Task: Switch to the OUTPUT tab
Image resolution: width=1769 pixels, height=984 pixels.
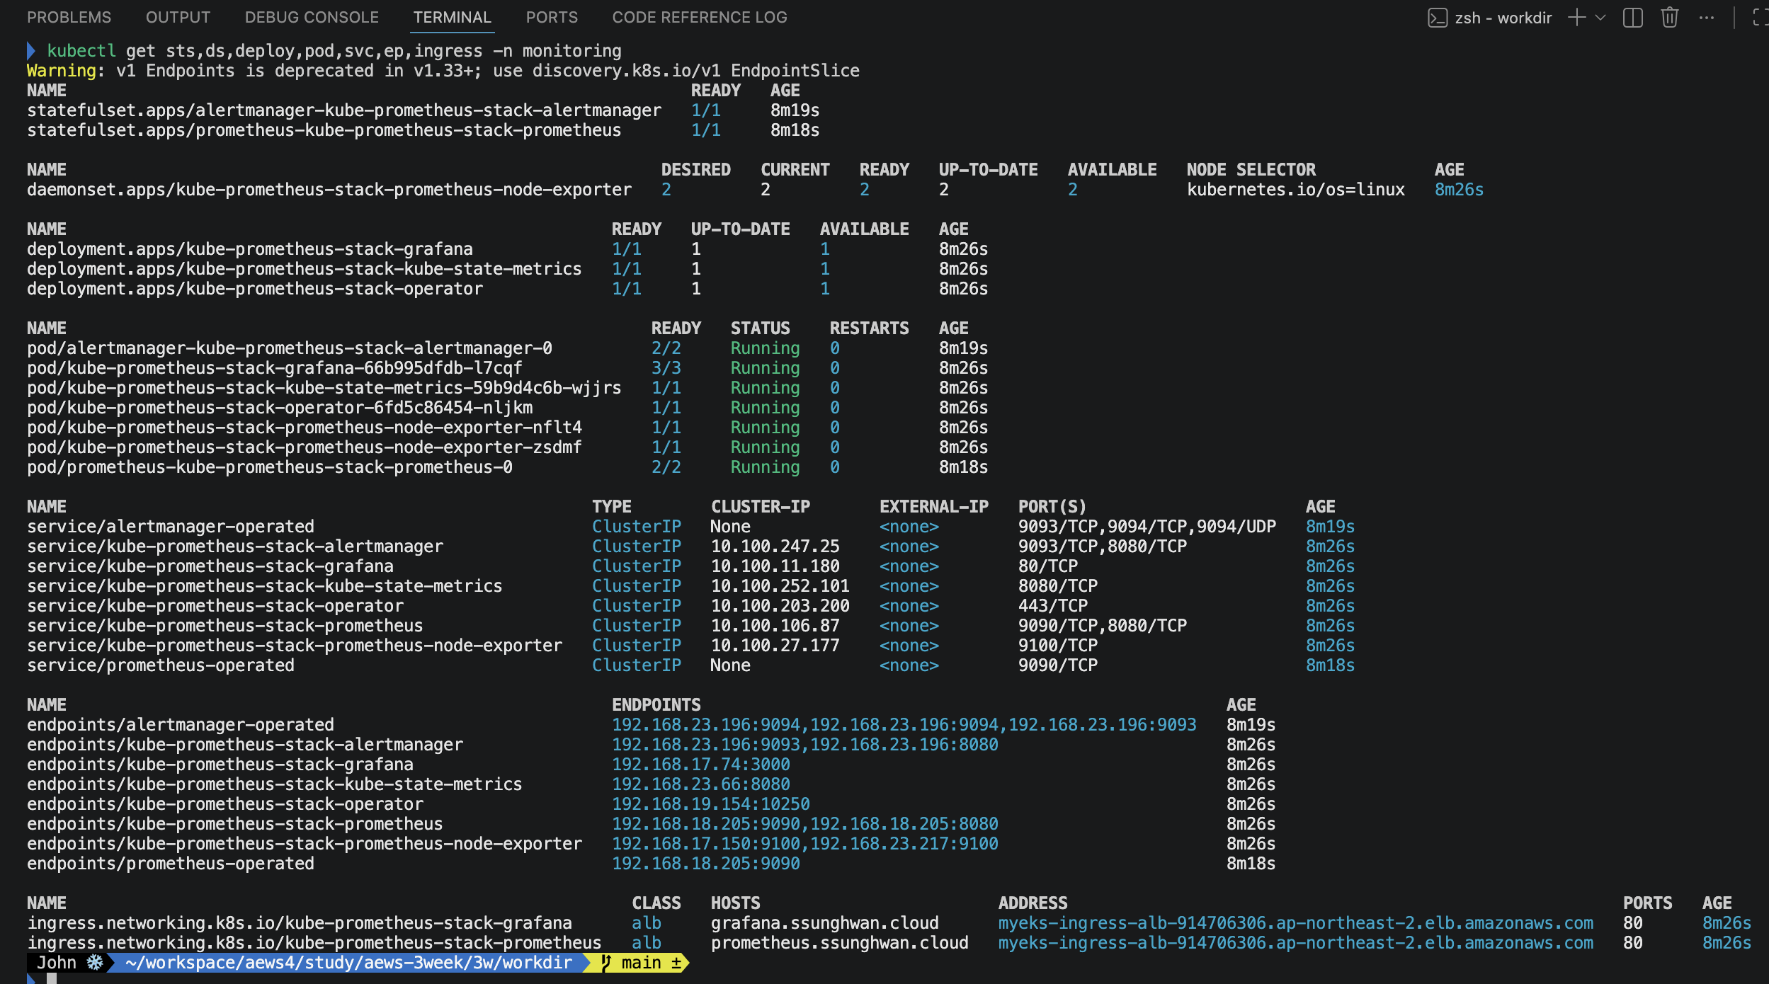Action: pyautogui.click(x=178, y=17)
